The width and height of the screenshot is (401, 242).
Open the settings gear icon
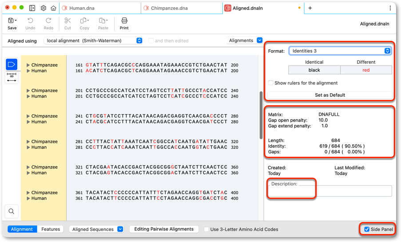(44, 8)
